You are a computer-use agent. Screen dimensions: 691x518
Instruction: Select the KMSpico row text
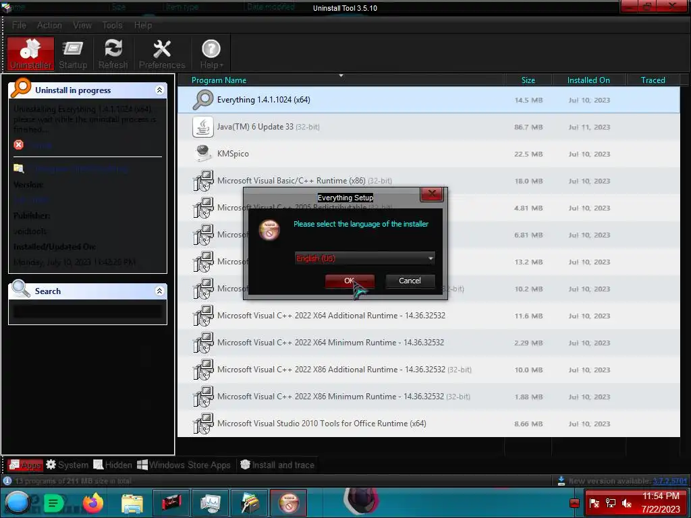coord(233,154)
